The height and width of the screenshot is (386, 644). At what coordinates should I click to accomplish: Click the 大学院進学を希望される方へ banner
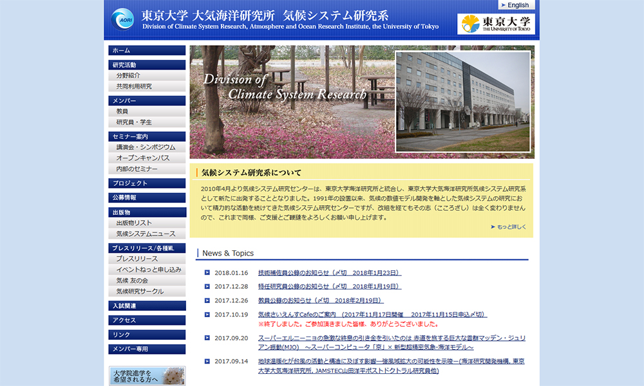click(x=147, y=376)
